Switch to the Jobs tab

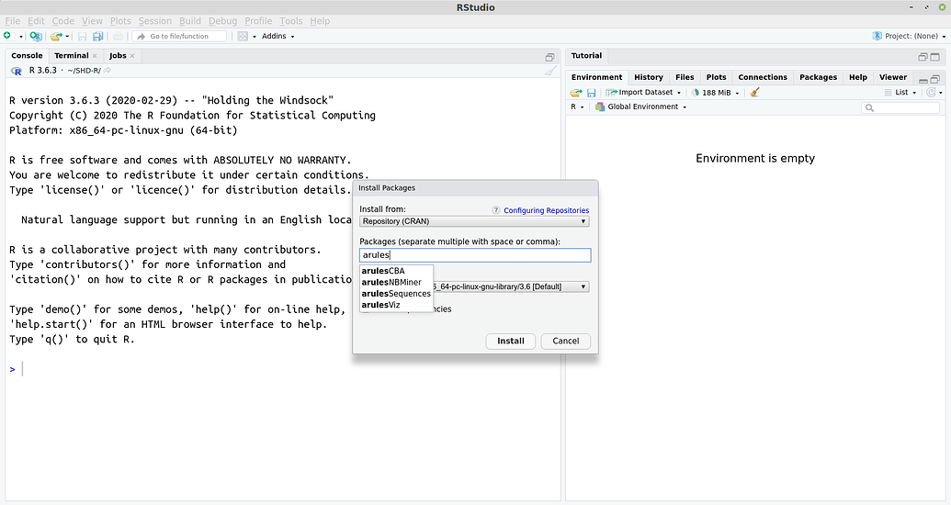click(118, 56)
